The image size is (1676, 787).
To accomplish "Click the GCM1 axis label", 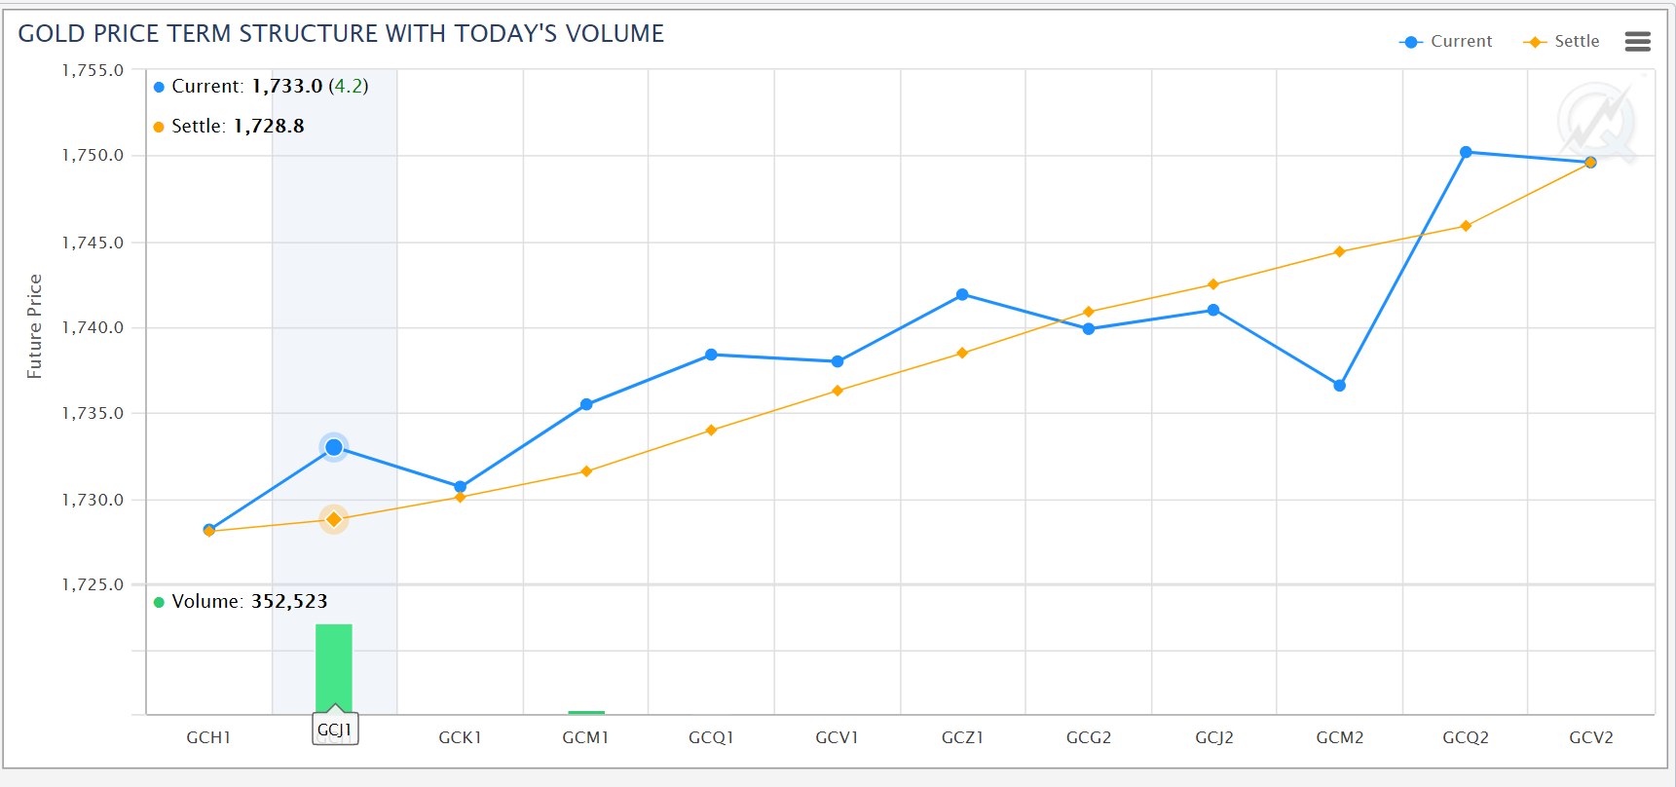I will click(585, 737).
